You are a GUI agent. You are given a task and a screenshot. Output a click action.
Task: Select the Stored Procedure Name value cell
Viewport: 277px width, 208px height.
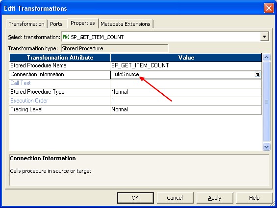click(x=186, y=66)
